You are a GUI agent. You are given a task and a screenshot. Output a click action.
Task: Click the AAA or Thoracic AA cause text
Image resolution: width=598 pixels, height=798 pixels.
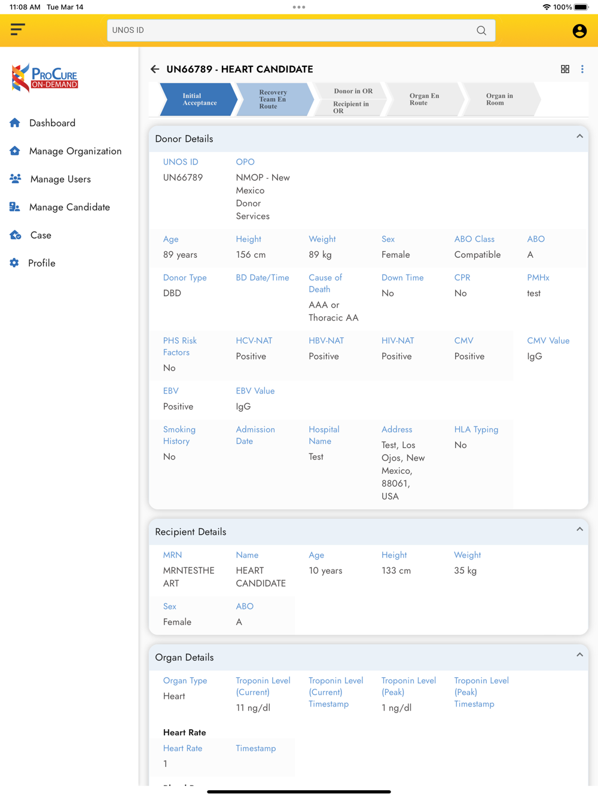pyautogui.click(x=334, y=311)
